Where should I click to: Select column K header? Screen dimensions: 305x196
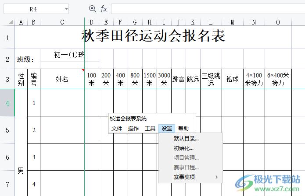click(193, 22)
